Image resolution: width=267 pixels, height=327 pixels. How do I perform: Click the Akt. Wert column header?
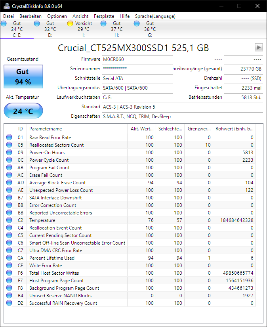click(142, 129)
